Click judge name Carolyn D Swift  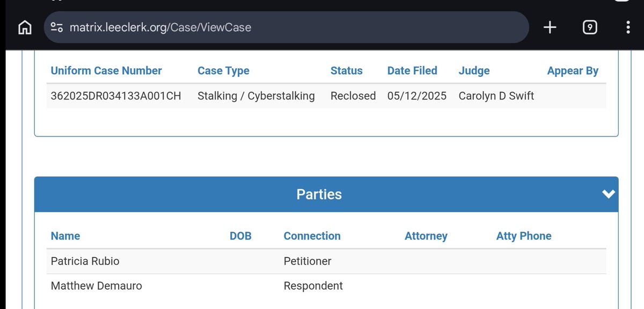click(496, 96)
